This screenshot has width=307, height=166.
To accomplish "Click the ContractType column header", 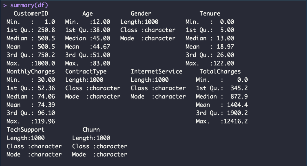I will click(86, 71).
